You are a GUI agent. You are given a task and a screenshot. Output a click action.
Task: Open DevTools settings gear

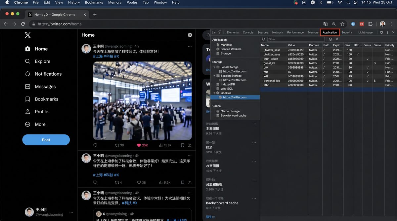point(381,32)
